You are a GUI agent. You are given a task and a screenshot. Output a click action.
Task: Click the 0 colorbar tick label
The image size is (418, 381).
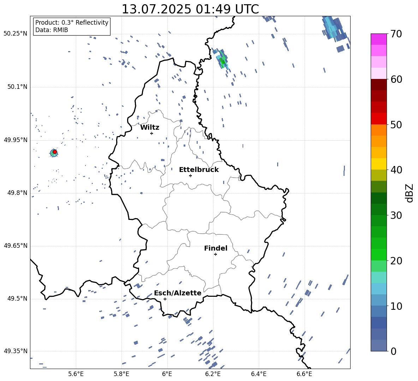point(393,351)
